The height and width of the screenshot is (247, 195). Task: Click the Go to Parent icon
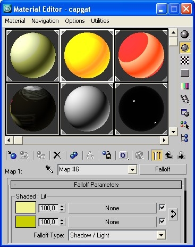169,155
